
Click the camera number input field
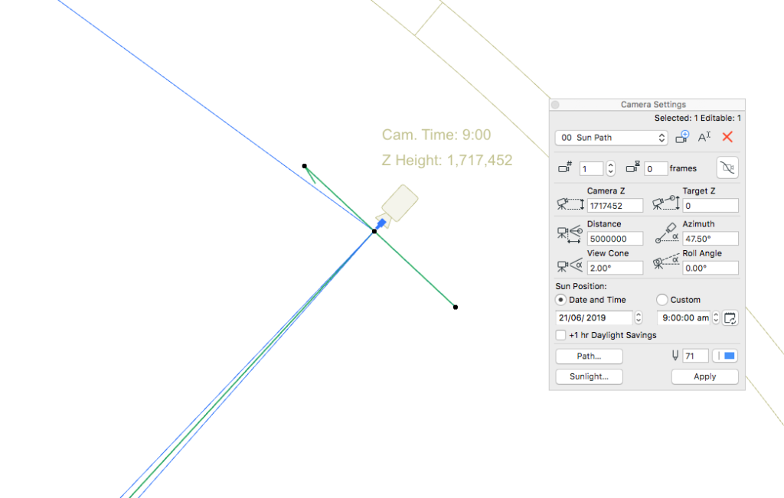click(592, 169)
